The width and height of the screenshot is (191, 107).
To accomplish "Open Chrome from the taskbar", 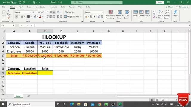I will (99, 104).
